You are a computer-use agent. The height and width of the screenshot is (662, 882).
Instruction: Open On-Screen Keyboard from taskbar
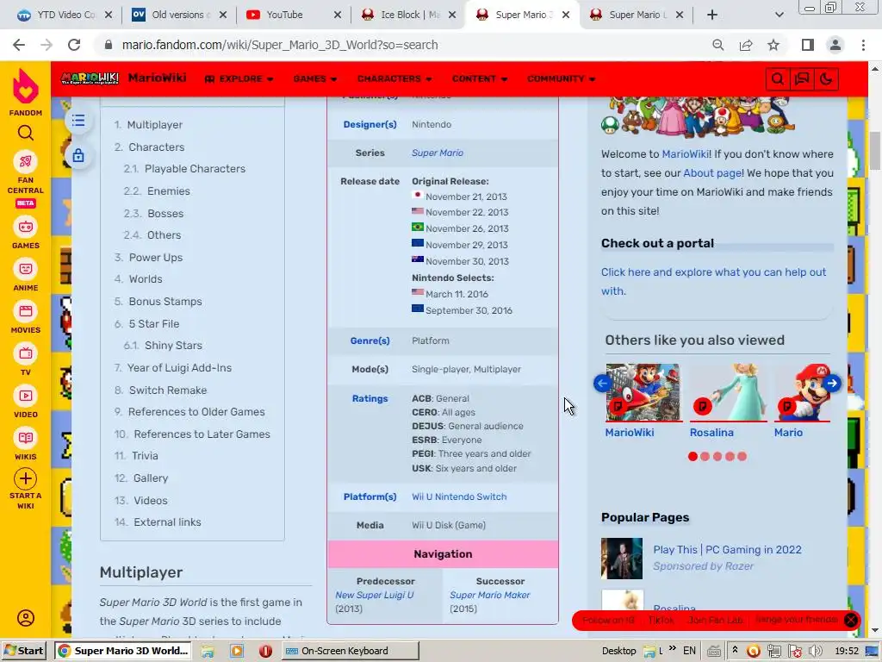pyautogui.click(x=350, y=651)
